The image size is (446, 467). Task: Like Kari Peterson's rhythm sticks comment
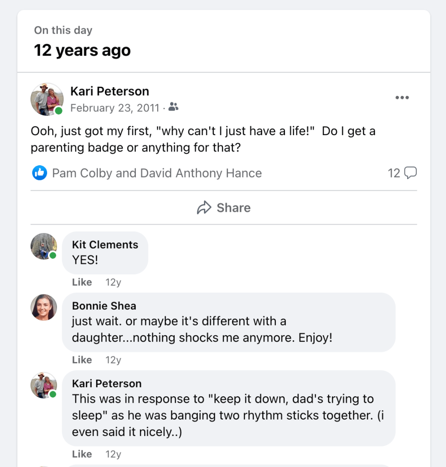(x=82, y=454)
